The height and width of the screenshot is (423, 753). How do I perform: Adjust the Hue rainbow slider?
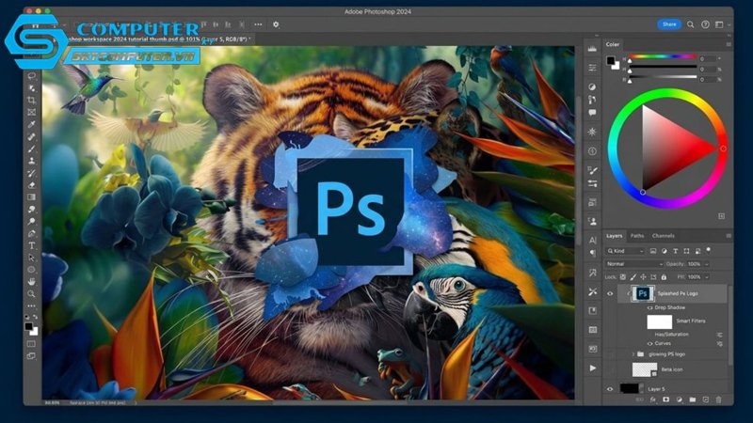point(663,57)
